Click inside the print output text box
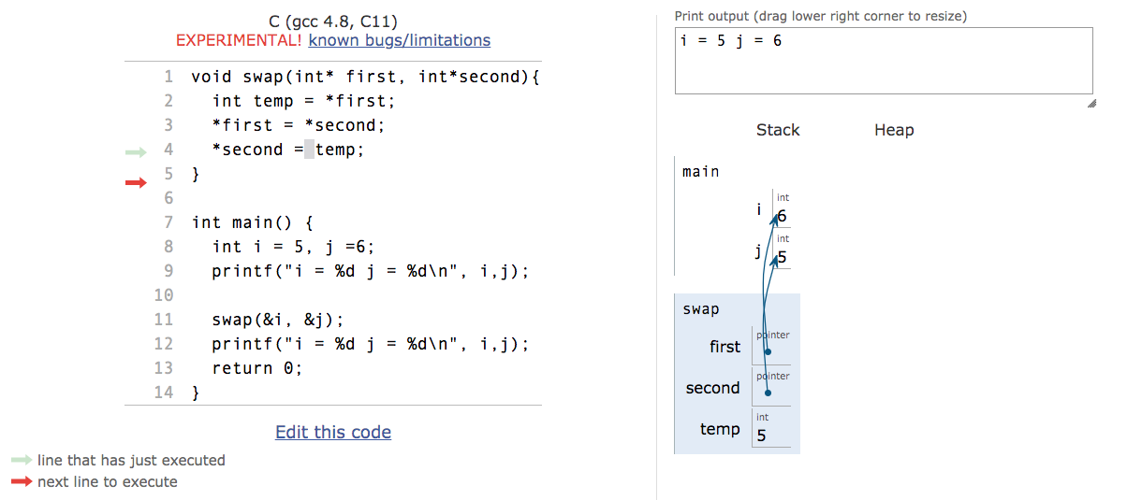Viewport: 1127px width, 500px height. point(884,61)
